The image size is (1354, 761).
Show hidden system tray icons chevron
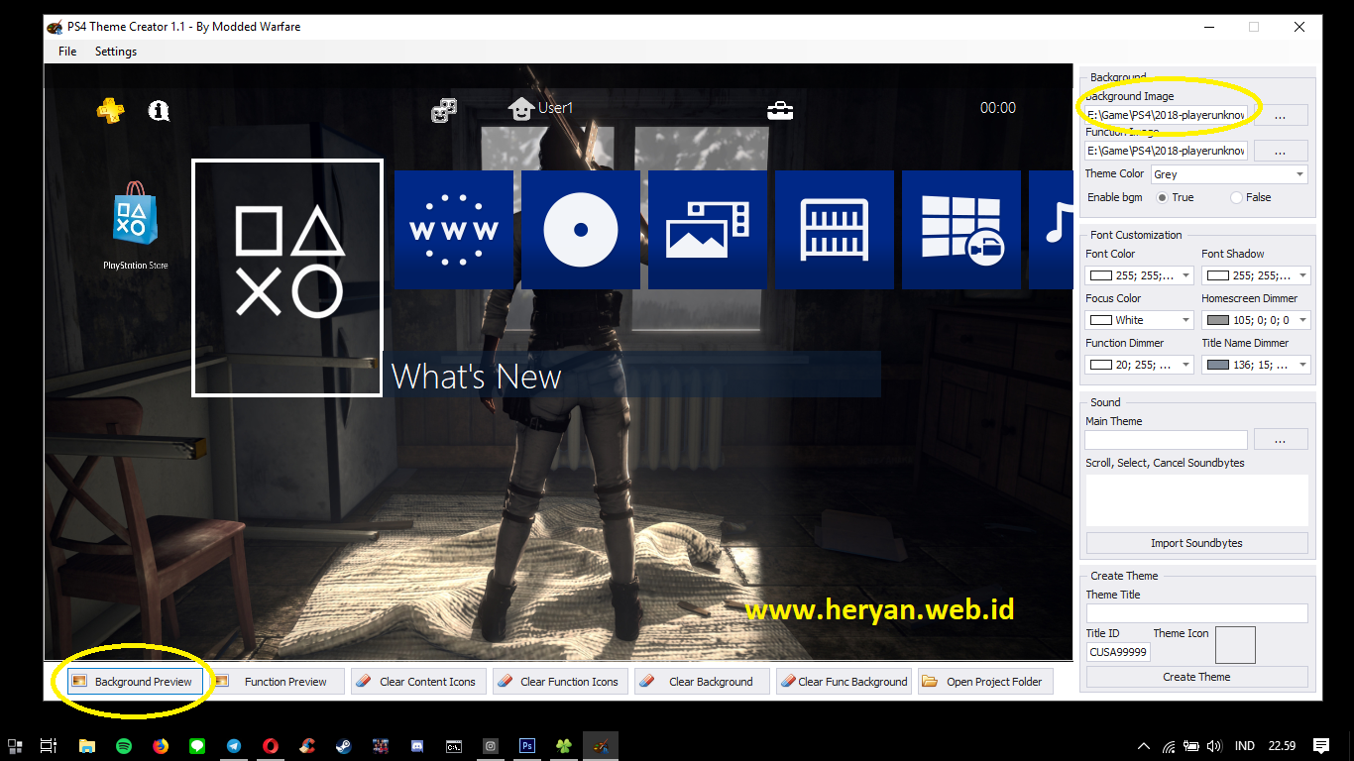(x=1144, y=746)
